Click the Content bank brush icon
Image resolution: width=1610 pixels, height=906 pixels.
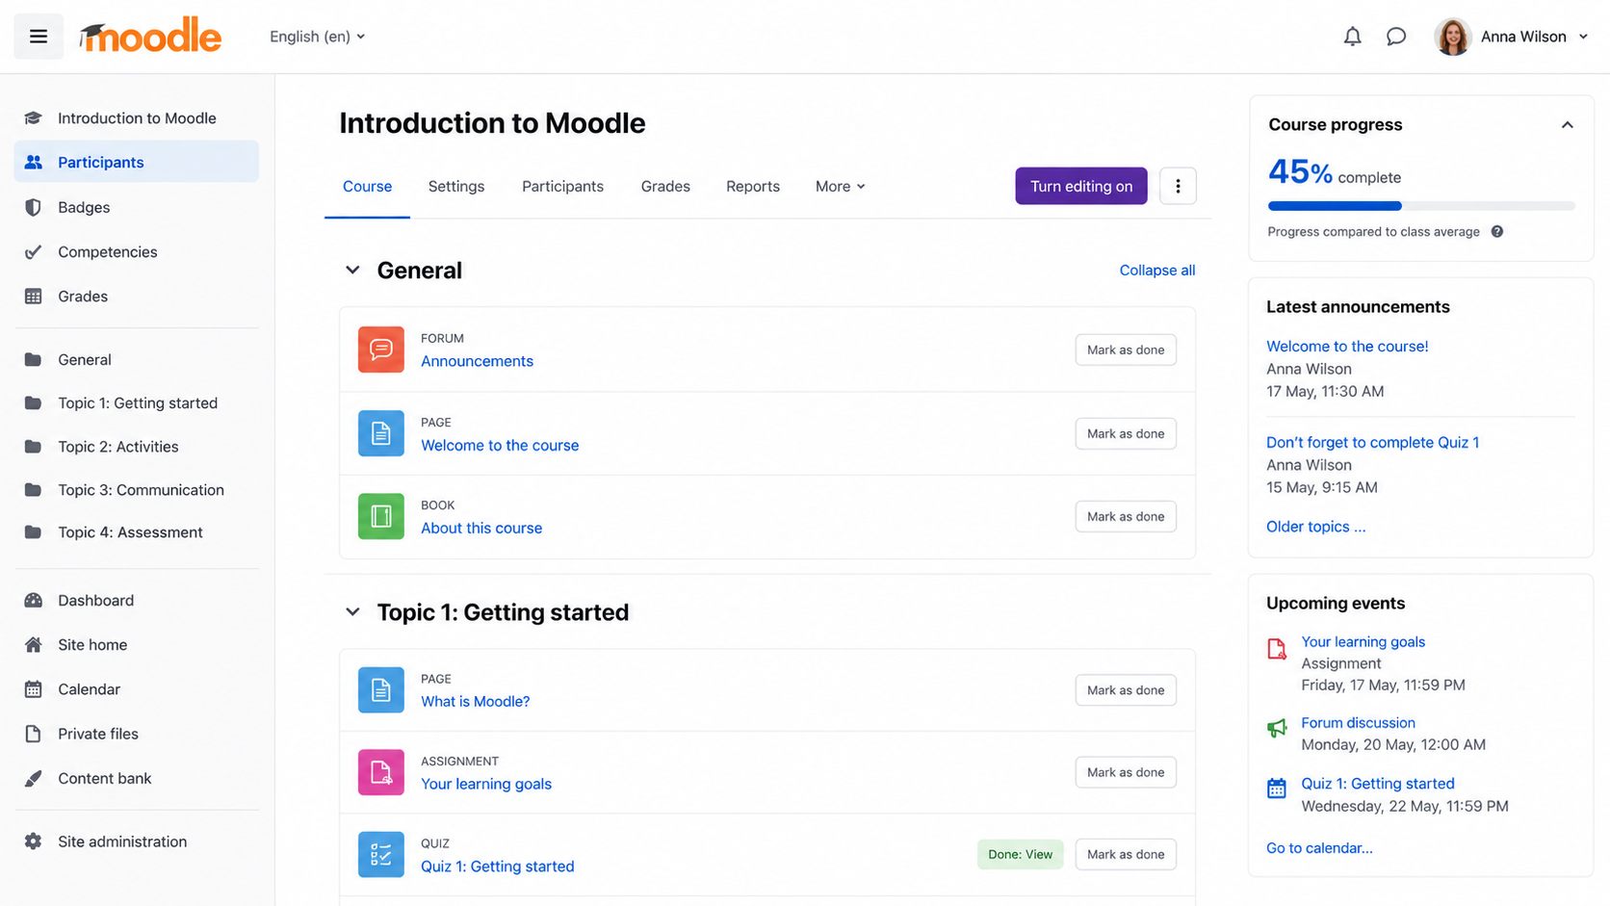point(33,778)
